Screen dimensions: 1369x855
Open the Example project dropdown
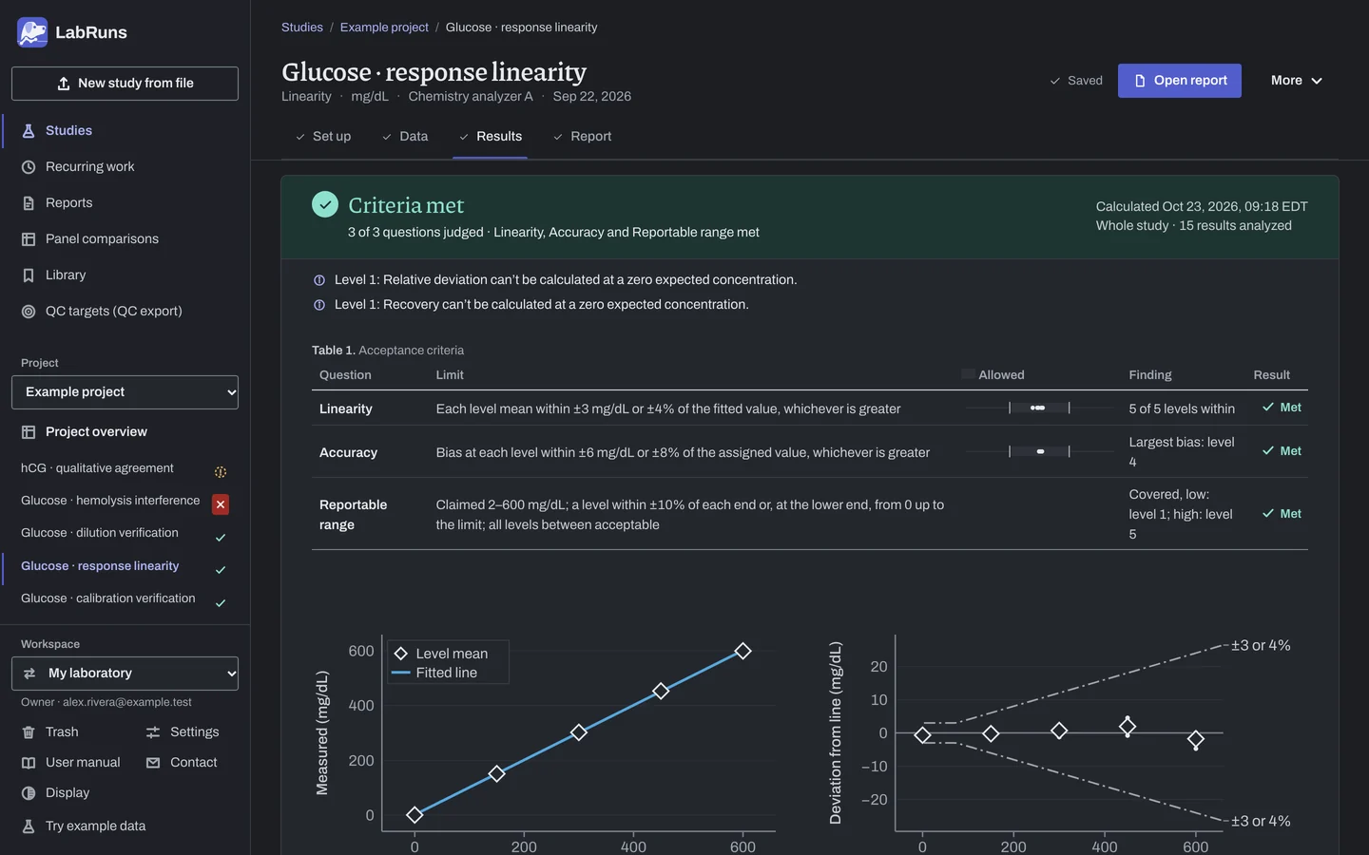tap(125, 392)
